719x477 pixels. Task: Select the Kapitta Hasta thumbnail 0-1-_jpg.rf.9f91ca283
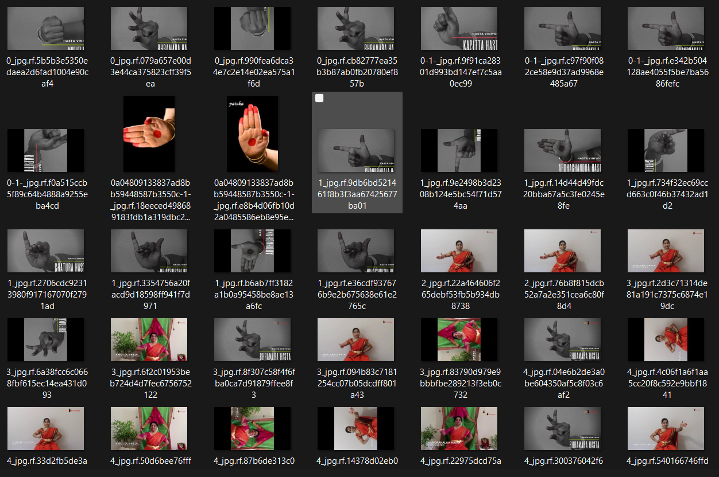pyautogui.click(x=459, y=29)
